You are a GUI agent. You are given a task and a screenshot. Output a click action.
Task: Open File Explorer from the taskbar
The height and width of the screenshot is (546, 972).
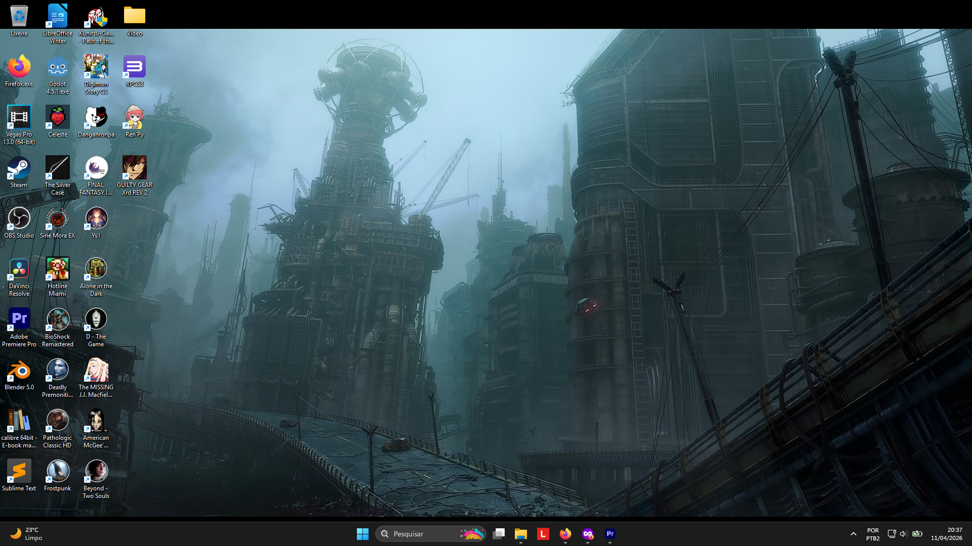(x=520, y=534)
